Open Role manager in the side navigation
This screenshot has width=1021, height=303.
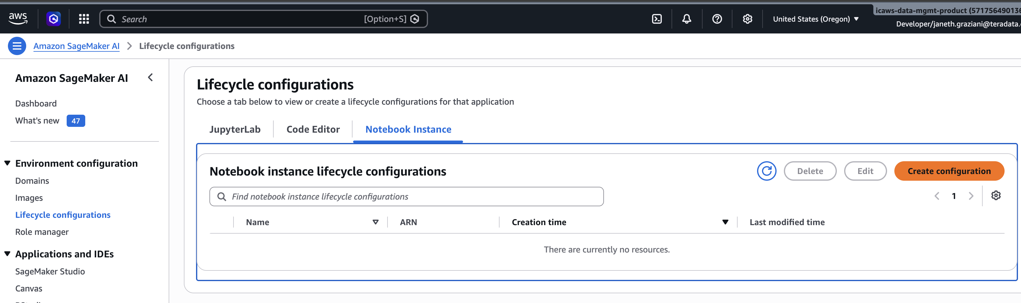pyautogui.click(x=42, y=232)
